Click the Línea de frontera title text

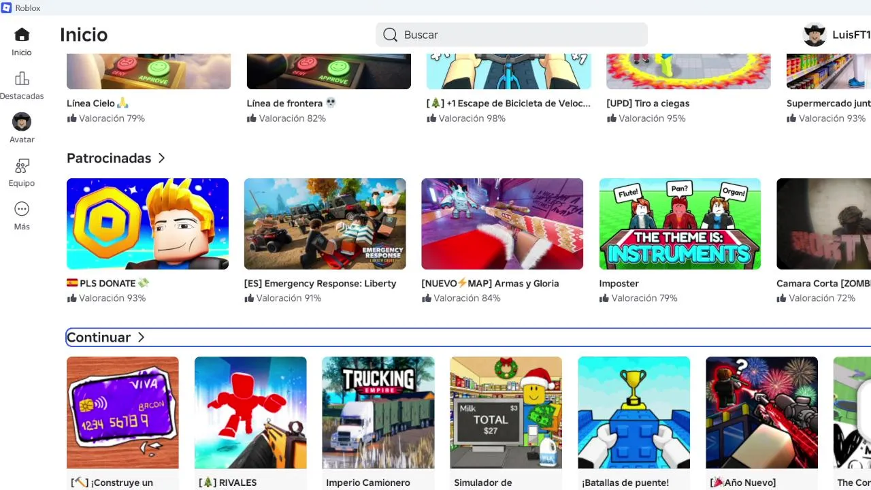point(291,103)
